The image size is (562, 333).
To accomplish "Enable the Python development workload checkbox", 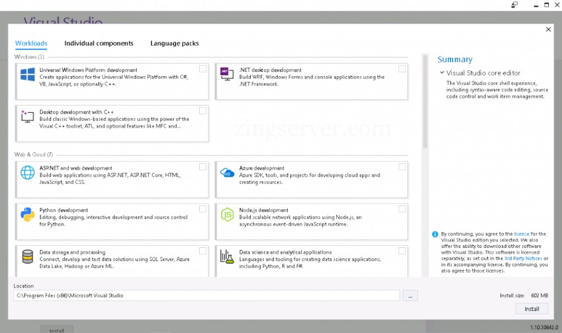I will pyautogui.click(x=203, y=208).
